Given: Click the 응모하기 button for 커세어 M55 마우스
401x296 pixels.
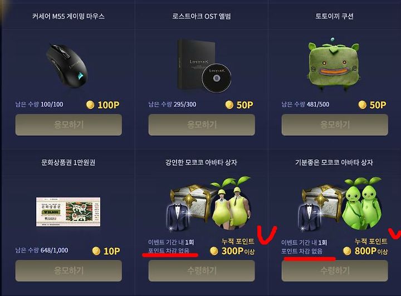Looking at the screenshot, I should (69, 125).
